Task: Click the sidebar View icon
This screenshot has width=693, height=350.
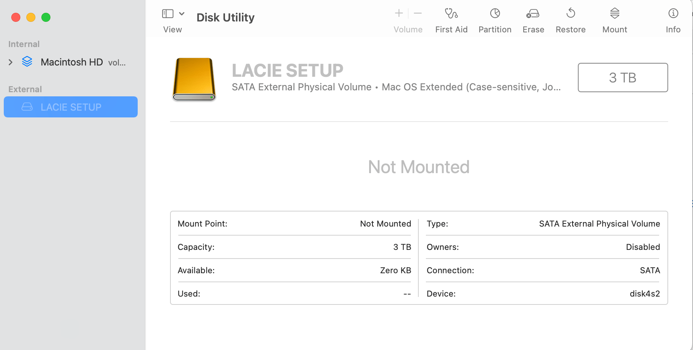Action: (x=167, y=13)
